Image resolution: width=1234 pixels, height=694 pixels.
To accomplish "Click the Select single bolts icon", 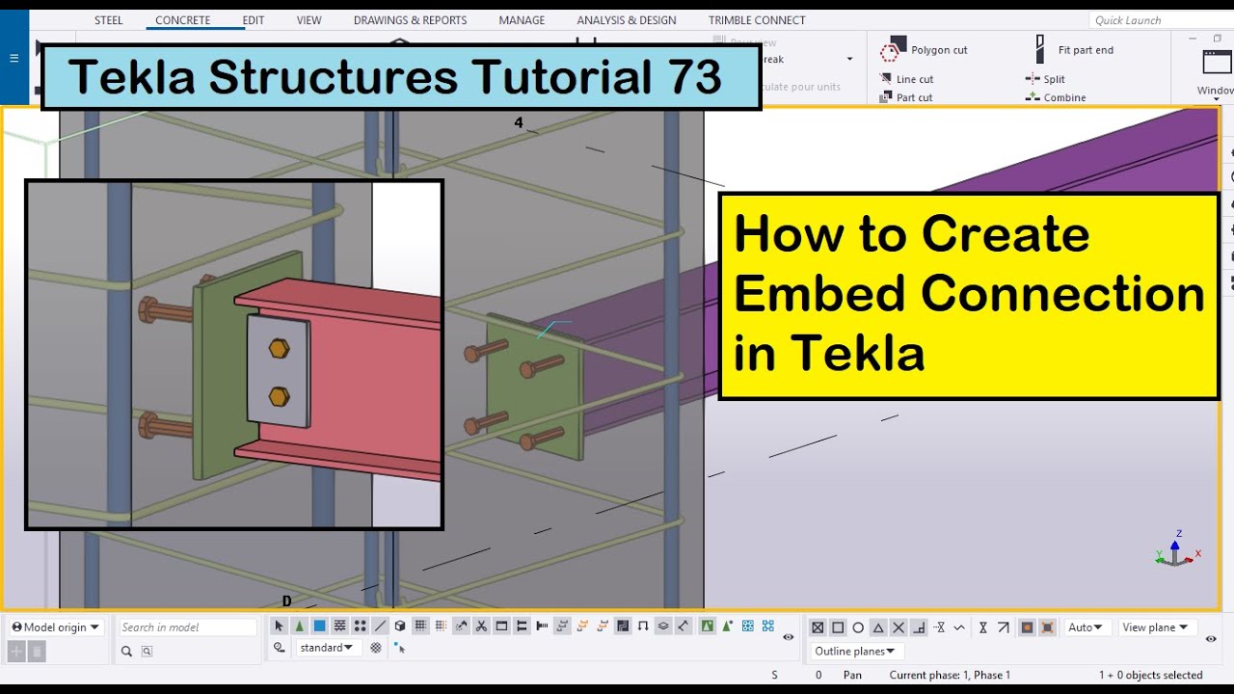I will 541,627.
